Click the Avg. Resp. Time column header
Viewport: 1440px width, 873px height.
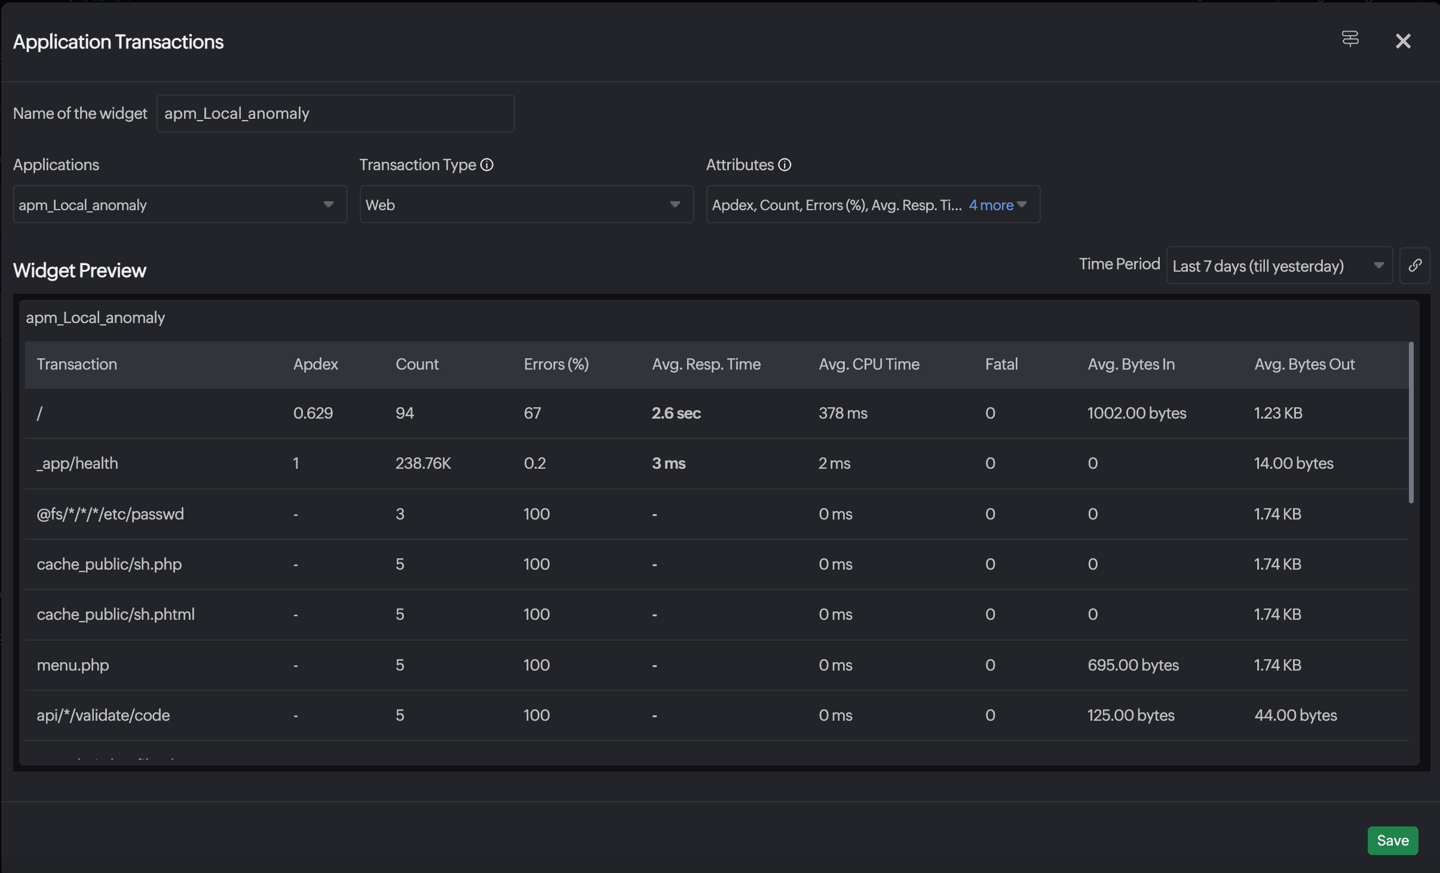click(706, 364)
